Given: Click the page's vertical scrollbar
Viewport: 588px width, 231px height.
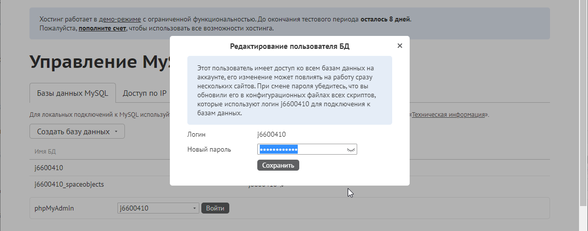Looking at the screenshot, I should coord(583,100).
